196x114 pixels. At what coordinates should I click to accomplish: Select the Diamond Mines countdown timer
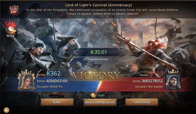coord(98,52)
